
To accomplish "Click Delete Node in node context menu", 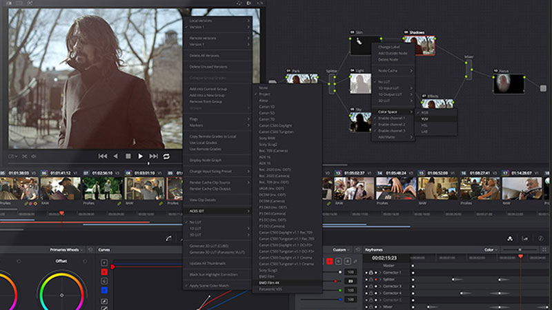I will (388, 59).
